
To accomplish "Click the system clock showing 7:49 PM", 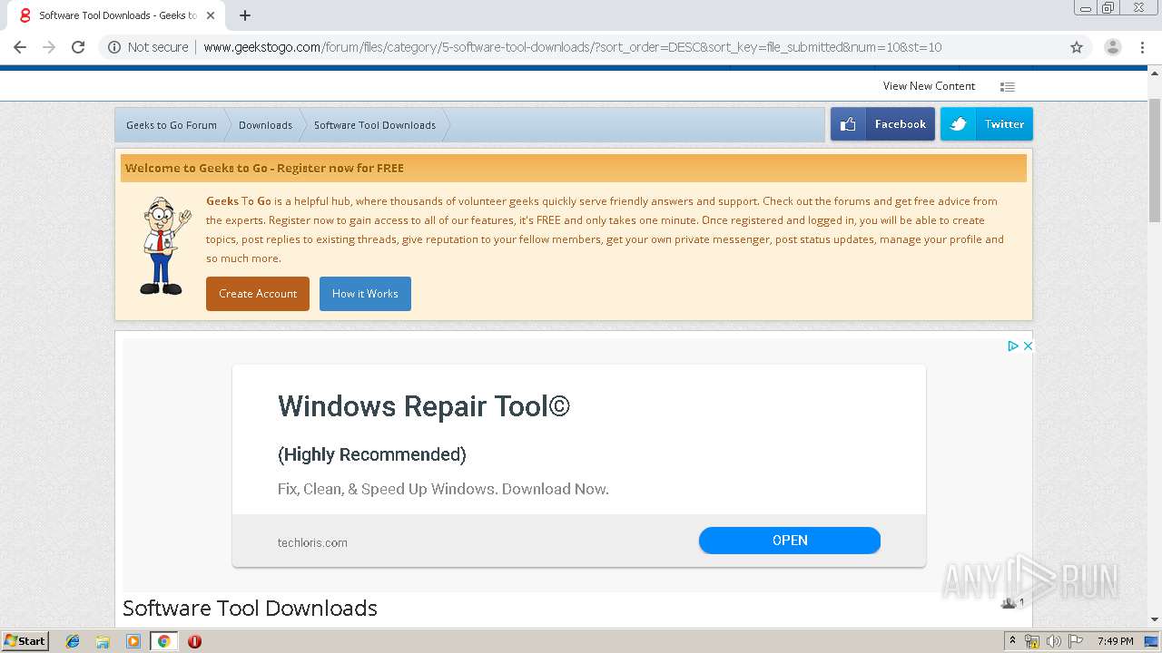I will [x=1115, y=641].
